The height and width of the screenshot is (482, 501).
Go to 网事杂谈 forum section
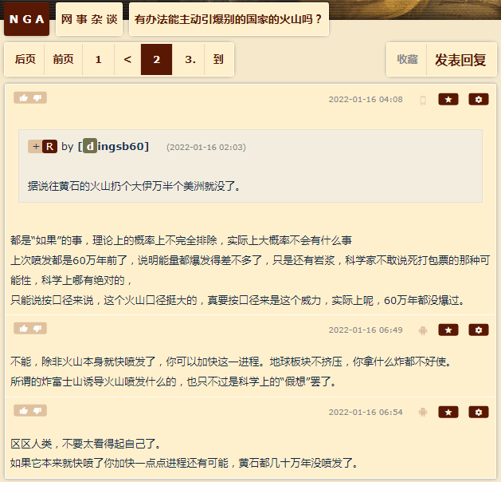(x=89, y=19)
